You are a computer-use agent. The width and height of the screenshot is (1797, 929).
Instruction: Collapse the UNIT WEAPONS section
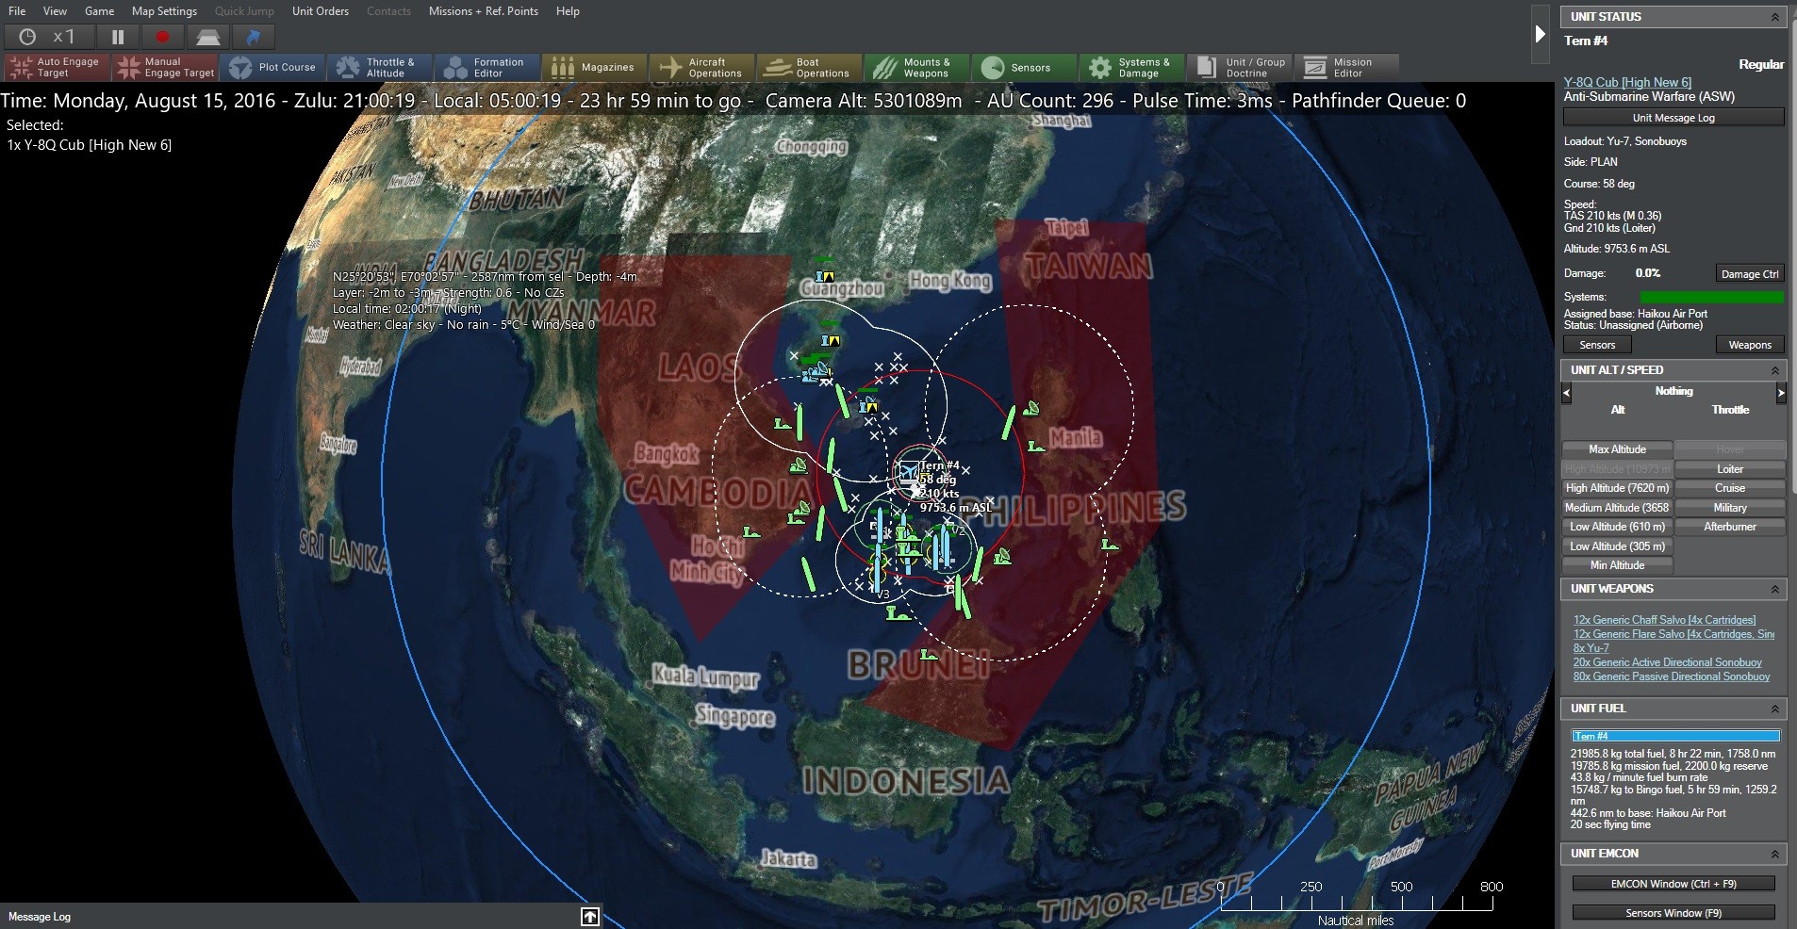pos(1776,588)
